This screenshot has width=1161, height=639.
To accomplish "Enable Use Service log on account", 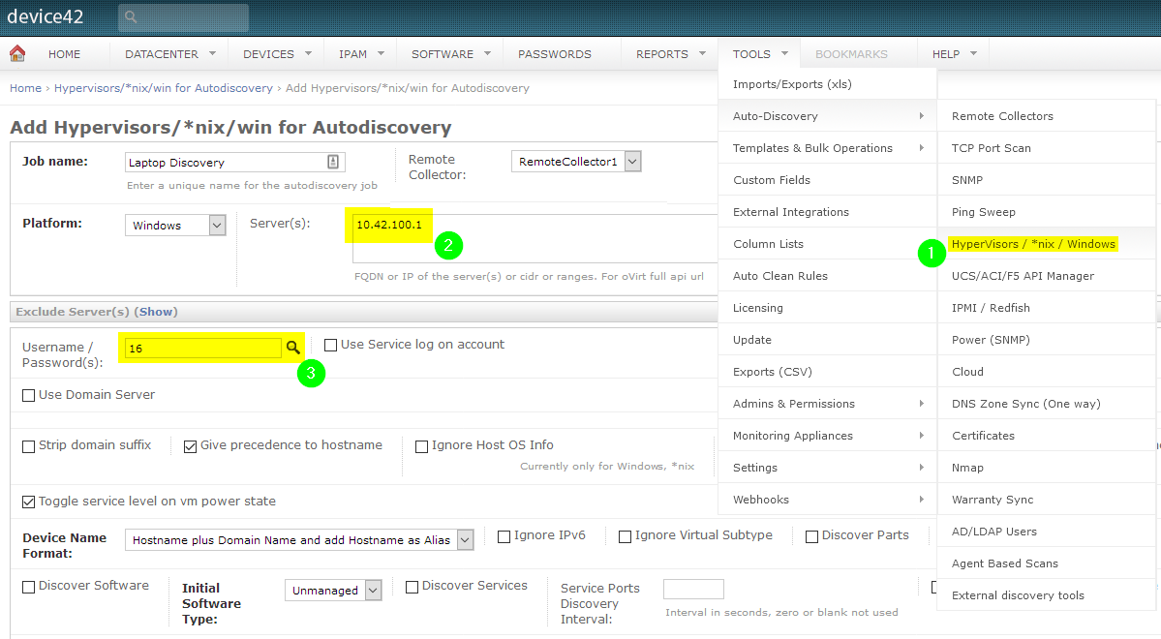I will point(329,344).
